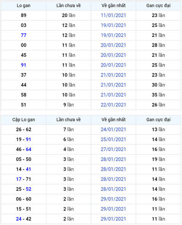Screen dimensions: 182x225
Task: Select the pair 06 - 60
Action: (24, 199)
